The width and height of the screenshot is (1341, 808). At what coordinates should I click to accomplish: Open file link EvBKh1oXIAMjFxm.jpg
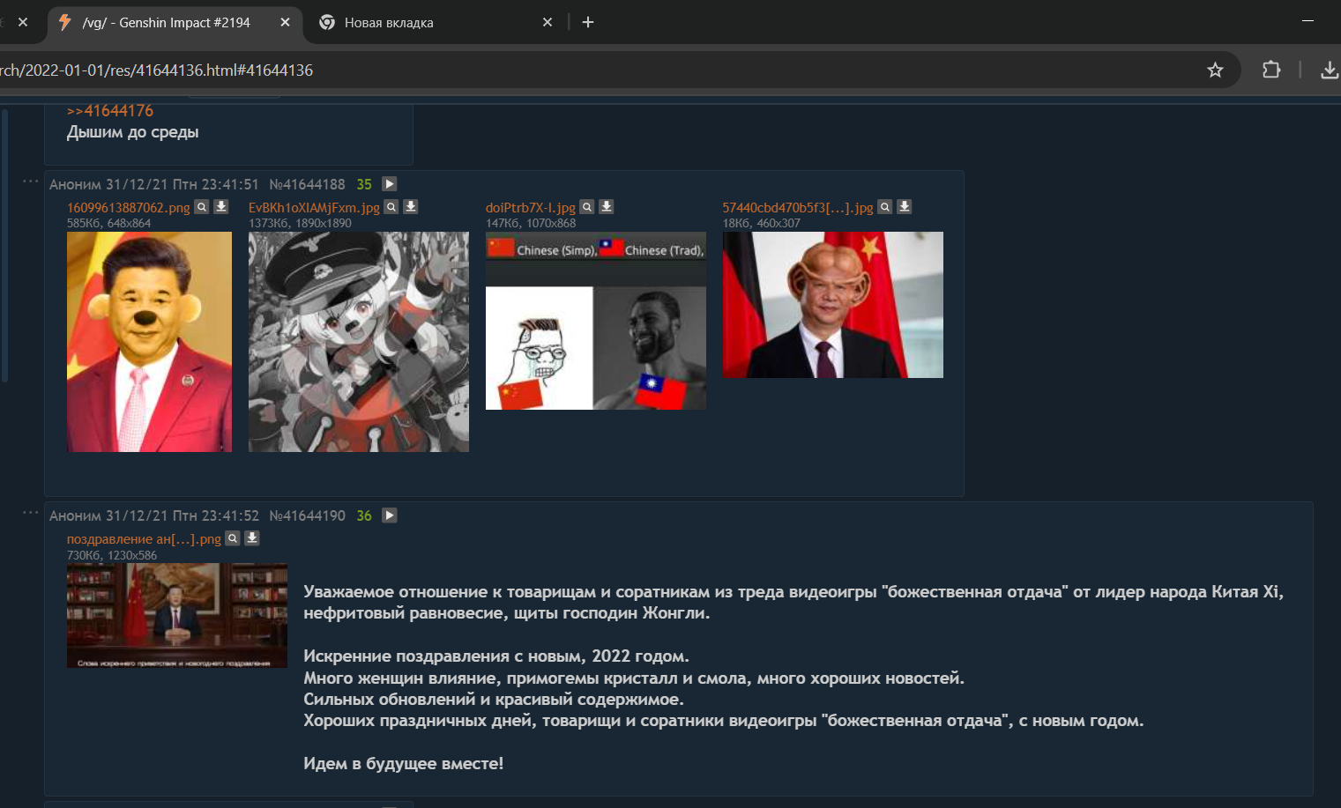click(x=314, y=208)
